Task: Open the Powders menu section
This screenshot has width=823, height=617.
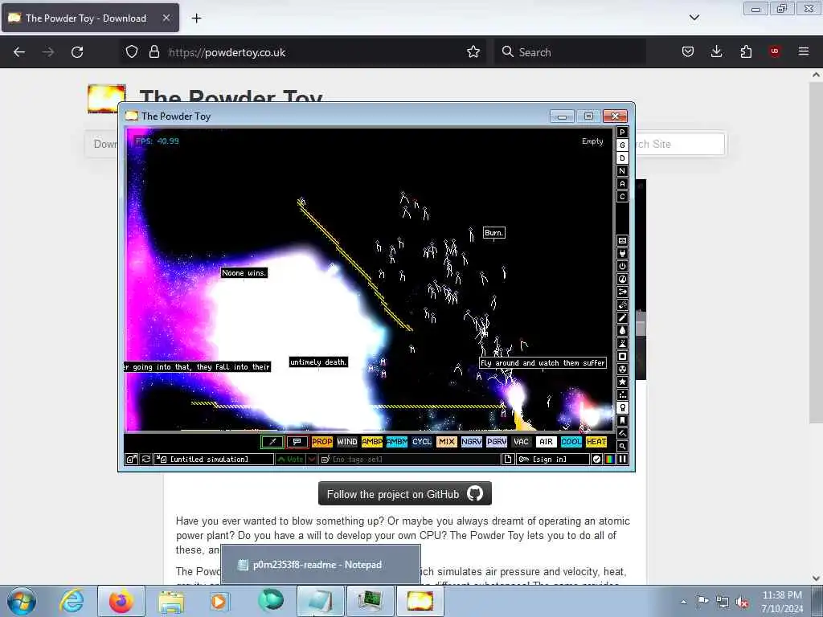Action: pyautogui.click(x=622, y=344)
